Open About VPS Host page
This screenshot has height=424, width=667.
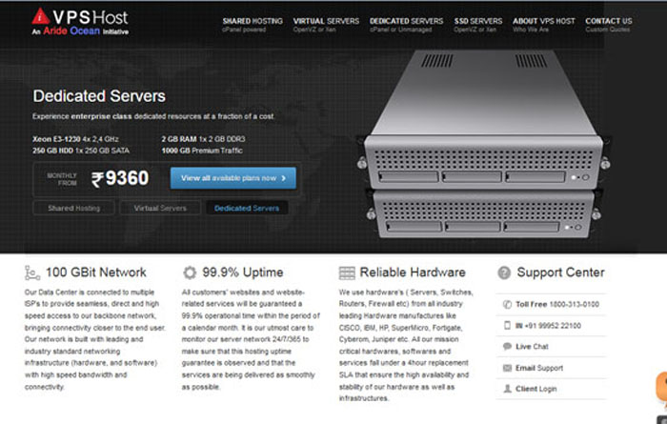[x=544, y=25]
